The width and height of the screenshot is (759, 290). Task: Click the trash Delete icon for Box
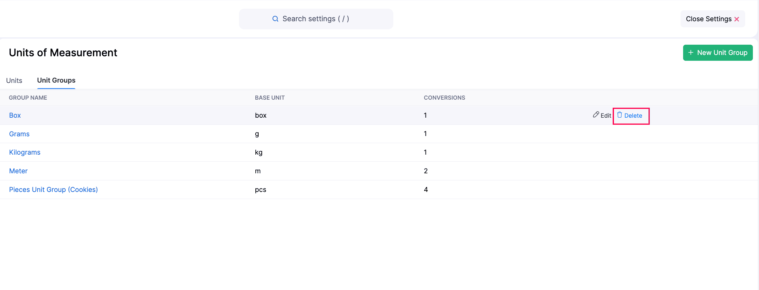[619, 115]
